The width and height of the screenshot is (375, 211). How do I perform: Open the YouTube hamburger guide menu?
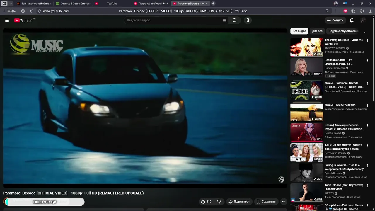7,20
